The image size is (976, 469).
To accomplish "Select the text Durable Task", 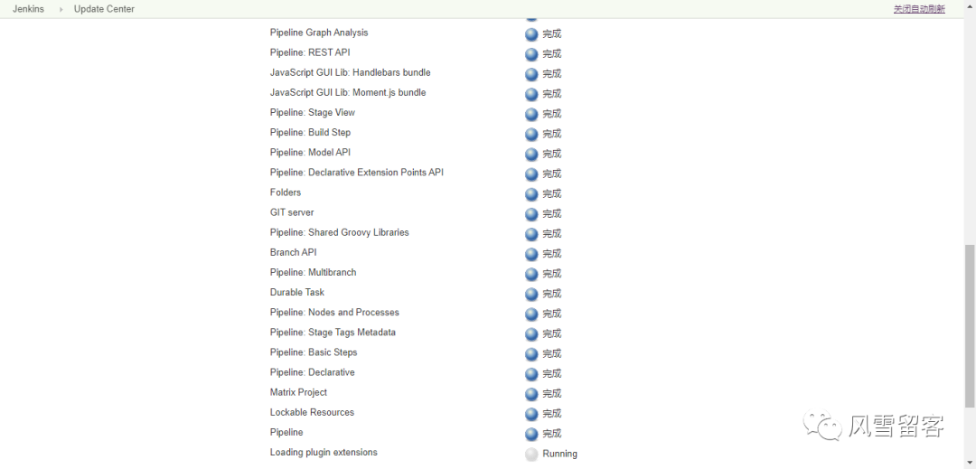I will [297, 293].
